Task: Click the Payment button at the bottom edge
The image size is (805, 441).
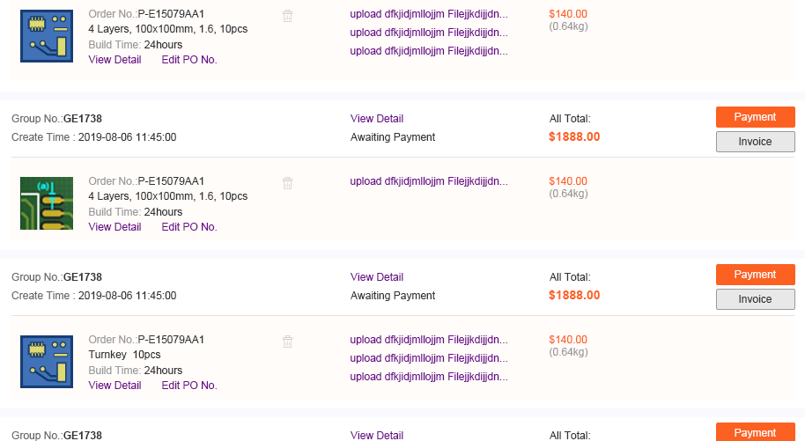Action: (755, 432)
